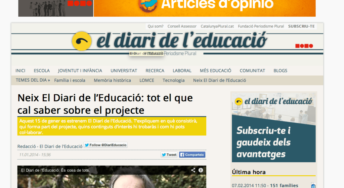Select the Família i escola topic
Screen dimensions: 344x188
70,80
